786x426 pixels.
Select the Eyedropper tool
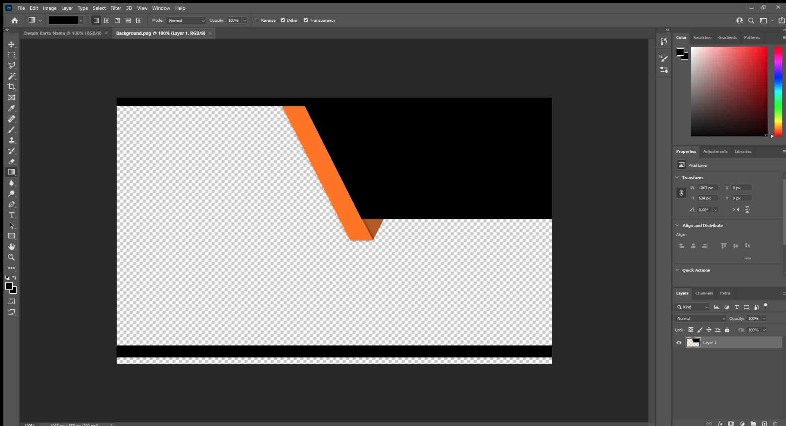tap(11, 108)
